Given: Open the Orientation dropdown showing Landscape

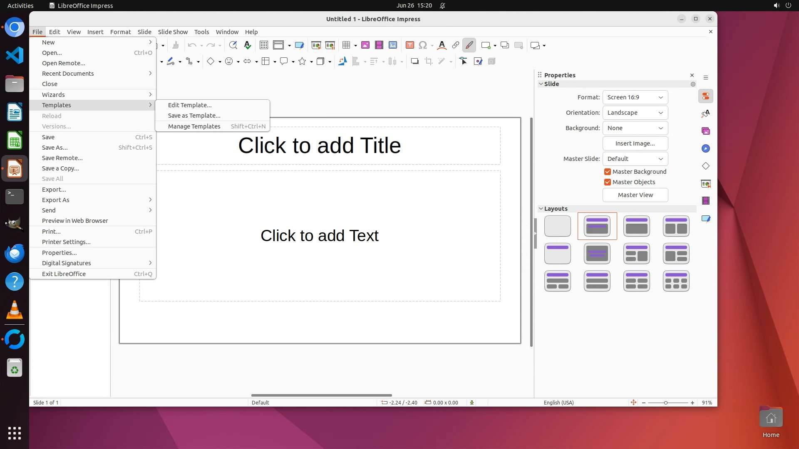Looking at the screenshot, I should (635, 113).
